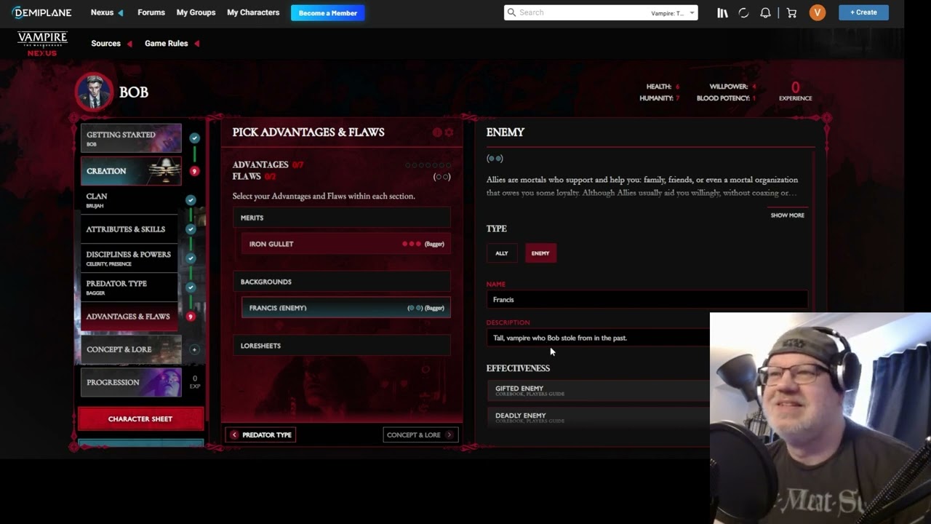Image resolution: width=931 pixels, height=524 pixels.
Task: Click Bob's character portrait
Action: pos(95,92)
